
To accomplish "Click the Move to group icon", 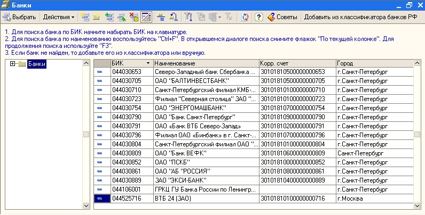I will pyautogui.click(x=161, y=17).
